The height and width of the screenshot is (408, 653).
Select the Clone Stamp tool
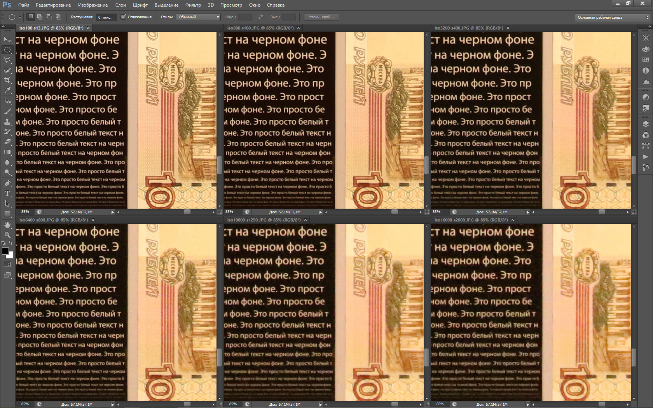coord(7,122)
